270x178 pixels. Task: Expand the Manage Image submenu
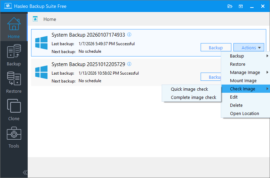click(x=245, y=73)
